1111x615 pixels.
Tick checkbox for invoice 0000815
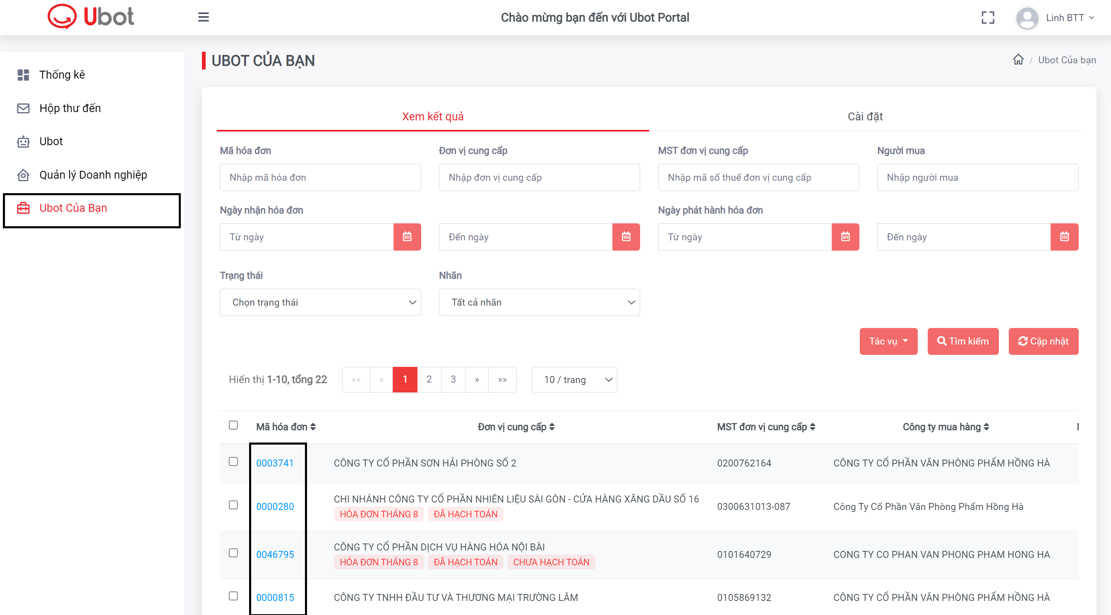[233, 596]
